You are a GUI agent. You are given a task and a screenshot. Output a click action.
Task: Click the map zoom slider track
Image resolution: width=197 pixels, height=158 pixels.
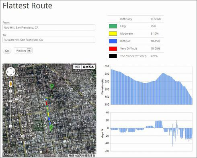(x=11, y=109)
